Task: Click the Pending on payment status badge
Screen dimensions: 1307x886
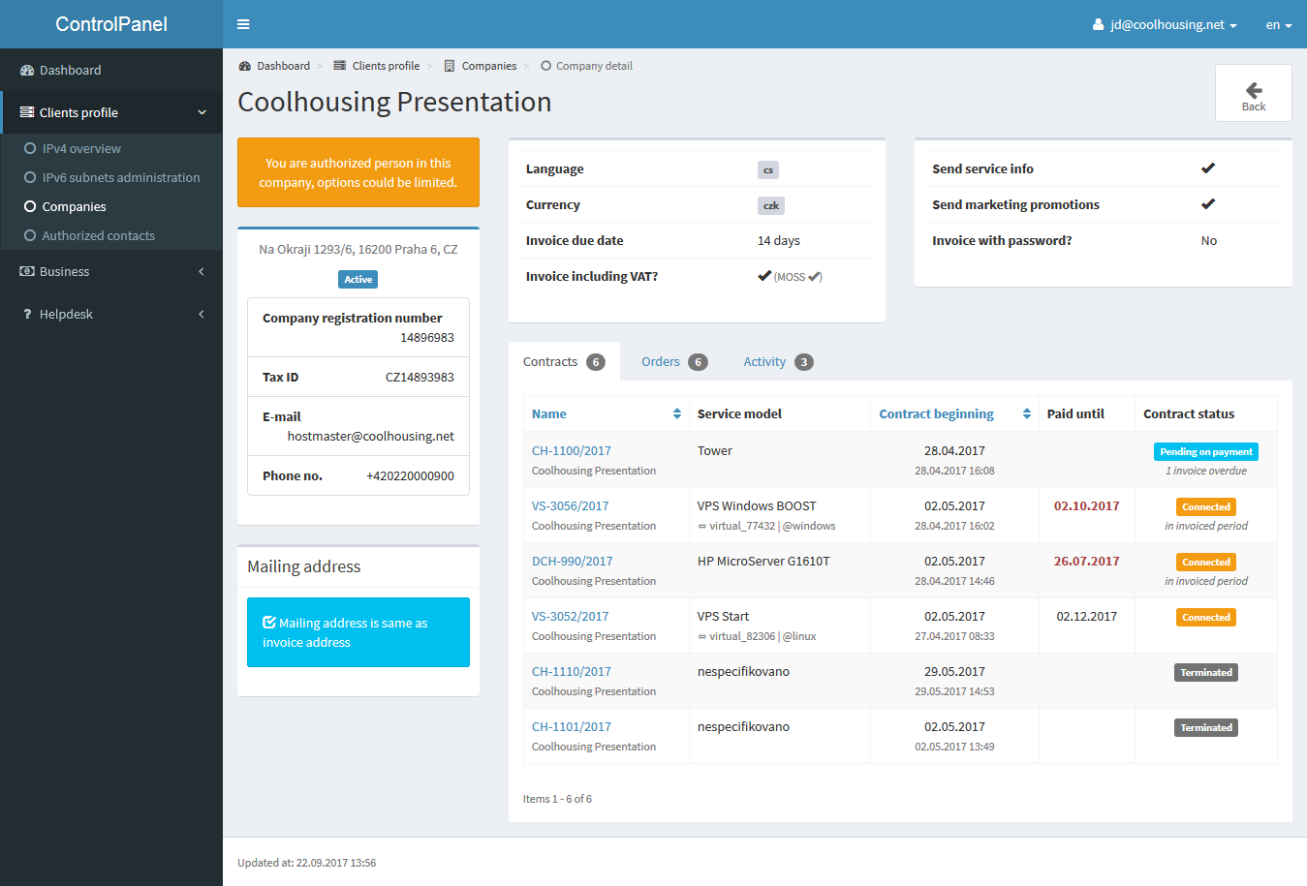Action: [x=1206, y=452]
